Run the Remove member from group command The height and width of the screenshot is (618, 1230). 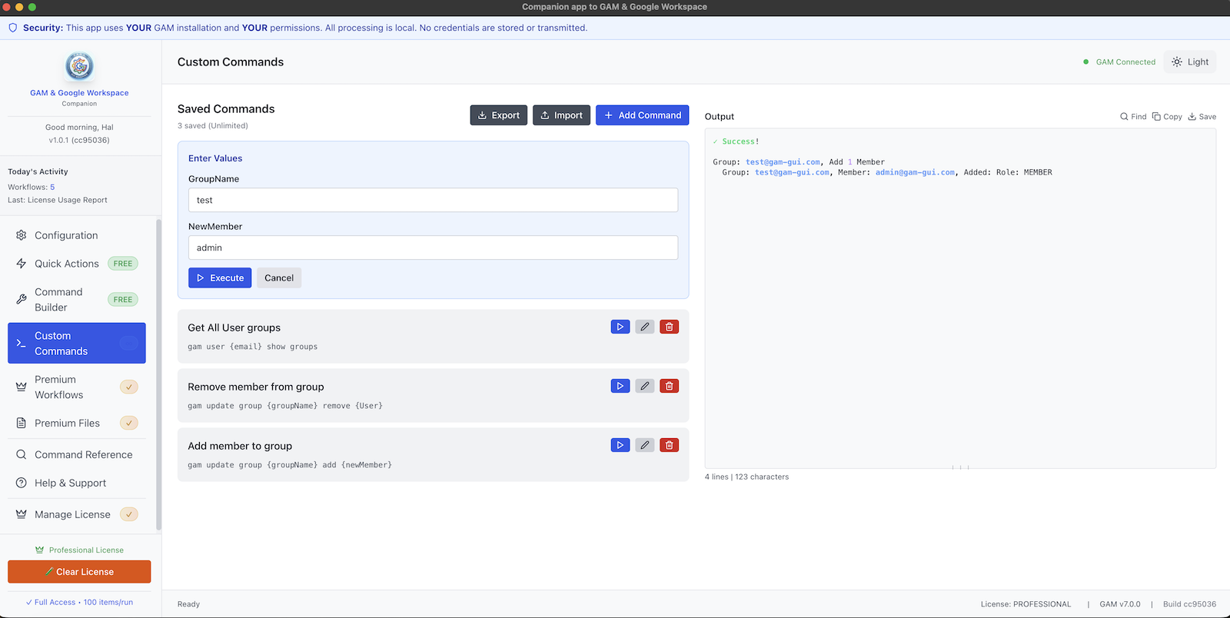click(620, 386)
